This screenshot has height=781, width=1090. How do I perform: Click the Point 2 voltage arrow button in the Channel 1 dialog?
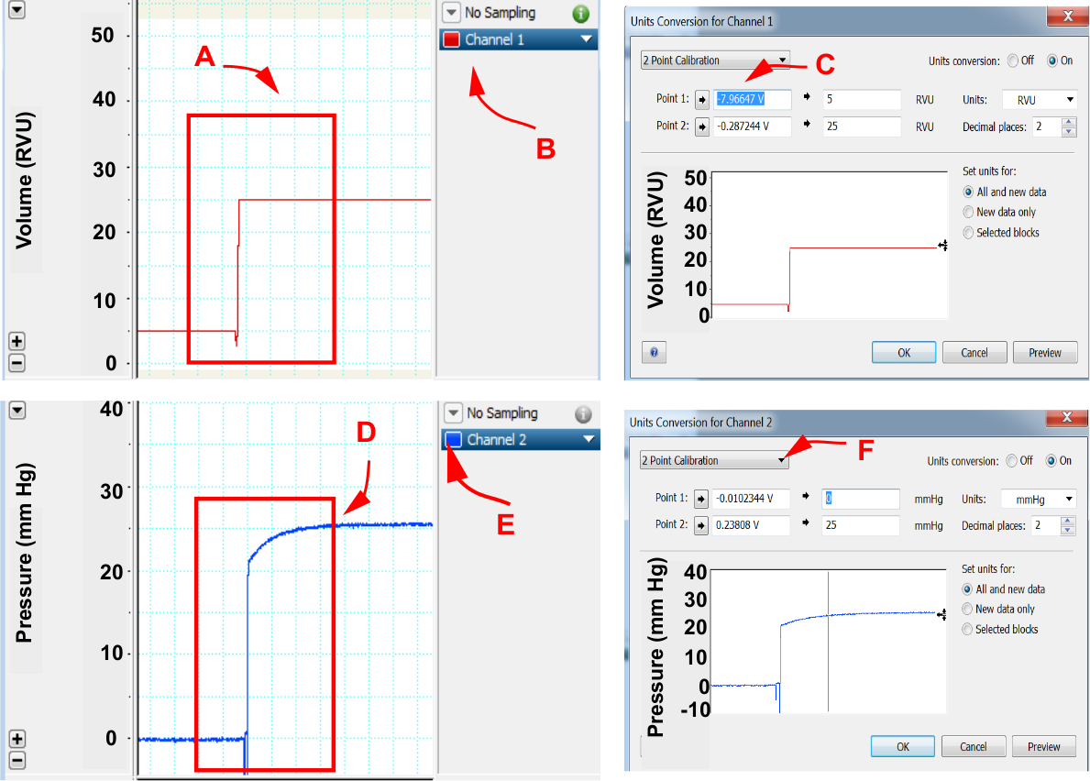coord(702,126)
